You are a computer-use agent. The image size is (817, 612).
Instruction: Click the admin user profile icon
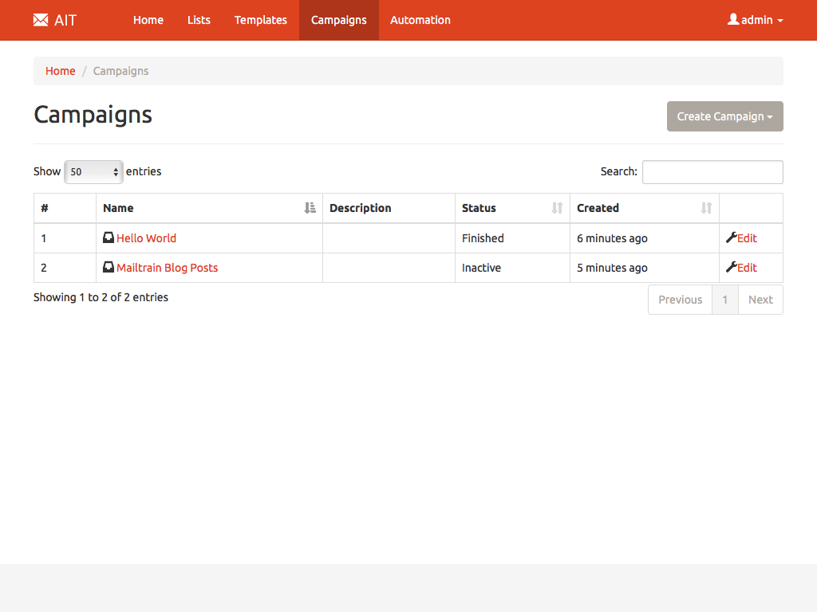733,19
